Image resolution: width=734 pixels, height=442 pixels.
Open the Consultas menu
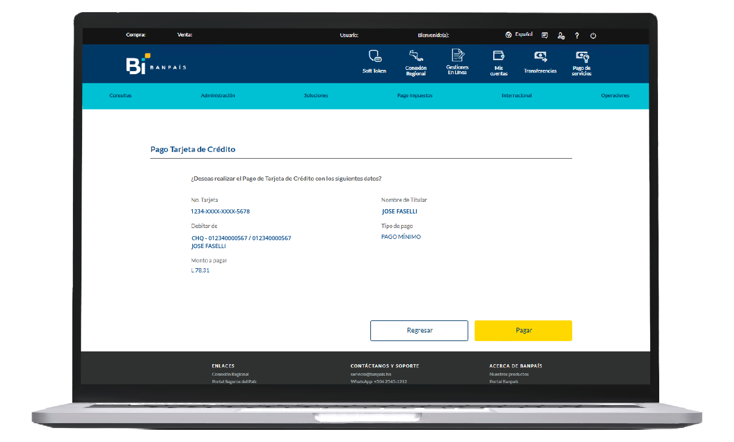tap(120, 95)
